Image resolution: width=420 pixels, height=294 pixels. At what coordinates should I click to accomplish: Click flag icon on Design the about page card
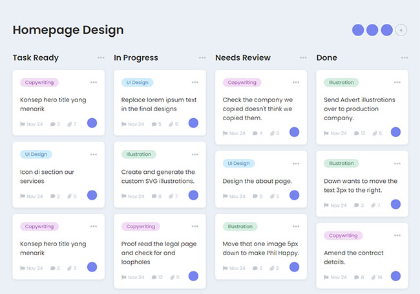click(226, 196)
